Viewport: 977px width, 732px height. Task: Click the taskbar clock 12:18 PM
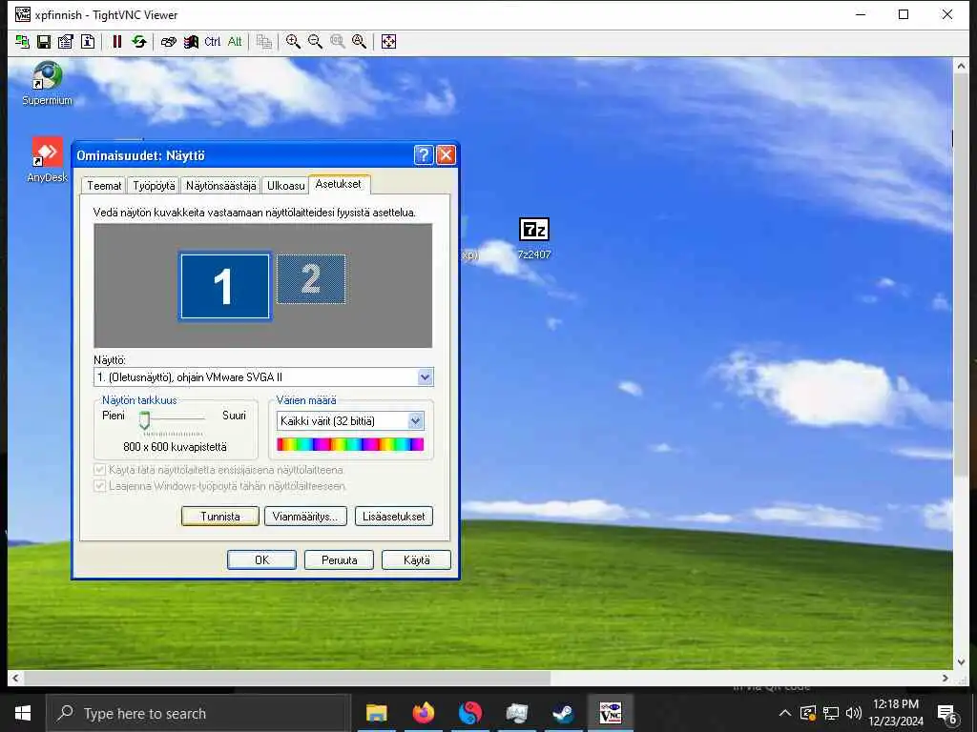(x=896, y=704)
